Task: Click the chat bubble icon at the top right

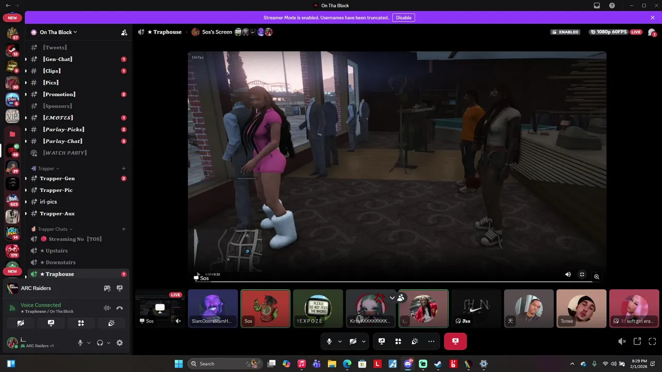Action: (652, 32)
